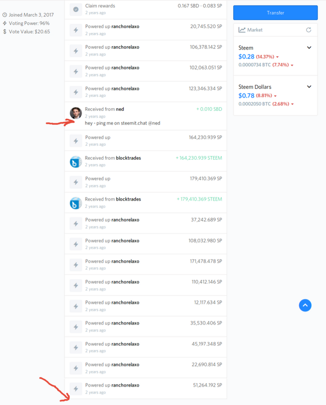Click the 0.167 SBD - 0.083 SP amount
This screenshot has width=326, height=405.
200,6
